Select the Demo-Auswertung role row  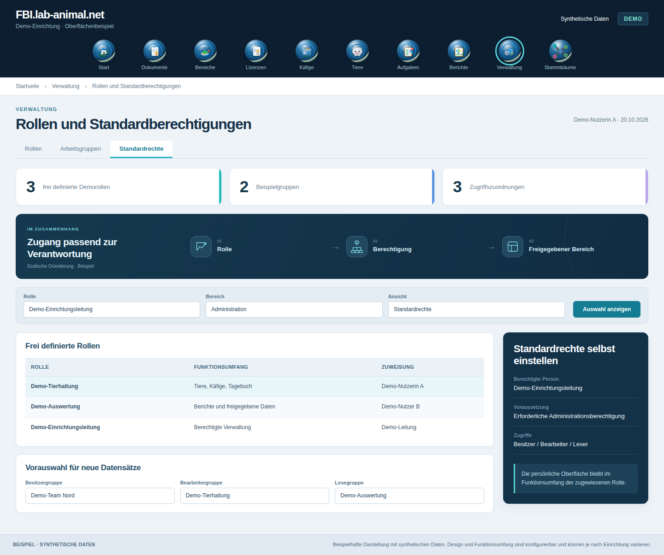255,407
